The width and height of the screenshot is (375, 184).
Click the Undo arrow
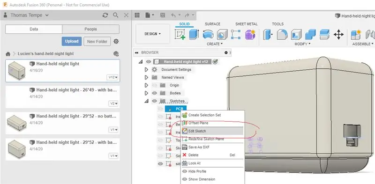173,15
